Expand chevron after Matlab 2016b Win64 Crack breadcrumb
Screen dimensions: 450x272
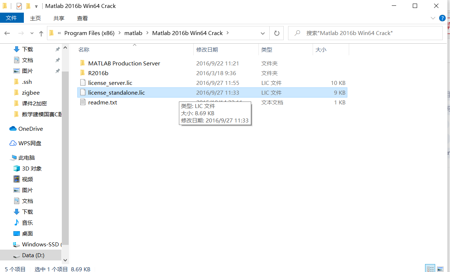(228, 33)
